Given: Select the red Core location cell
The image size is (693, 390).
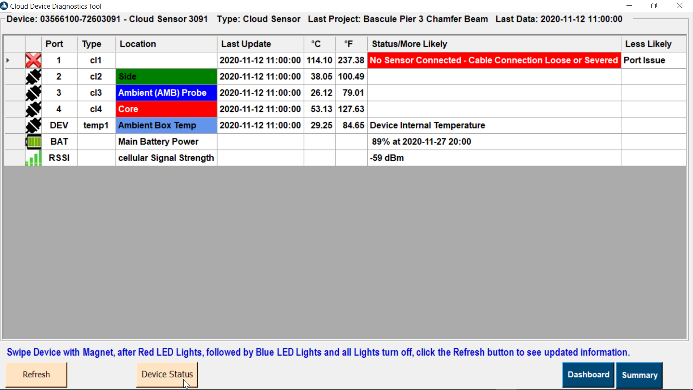Looking at the screenshot, I should point(166,109).
